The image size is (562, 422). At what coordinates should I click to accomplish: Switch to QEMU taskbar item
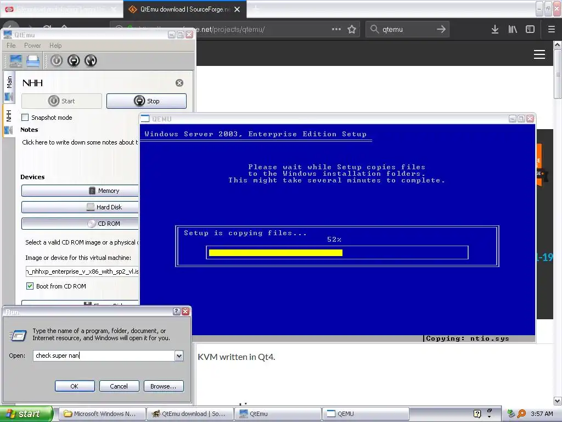pyautogui.click(x=366, y=414)
